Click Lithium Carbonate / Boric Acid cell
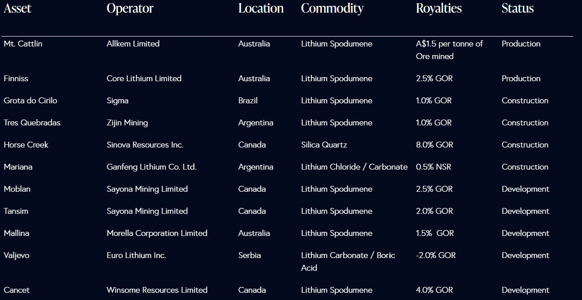Screen dimensions: 582x300 pyautogui.click(x=348, y=262)
